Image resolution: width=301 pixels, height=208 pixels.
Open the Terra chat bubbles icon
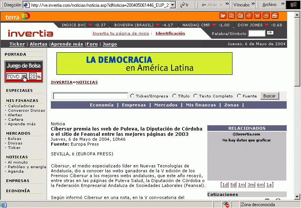point(231,16)
